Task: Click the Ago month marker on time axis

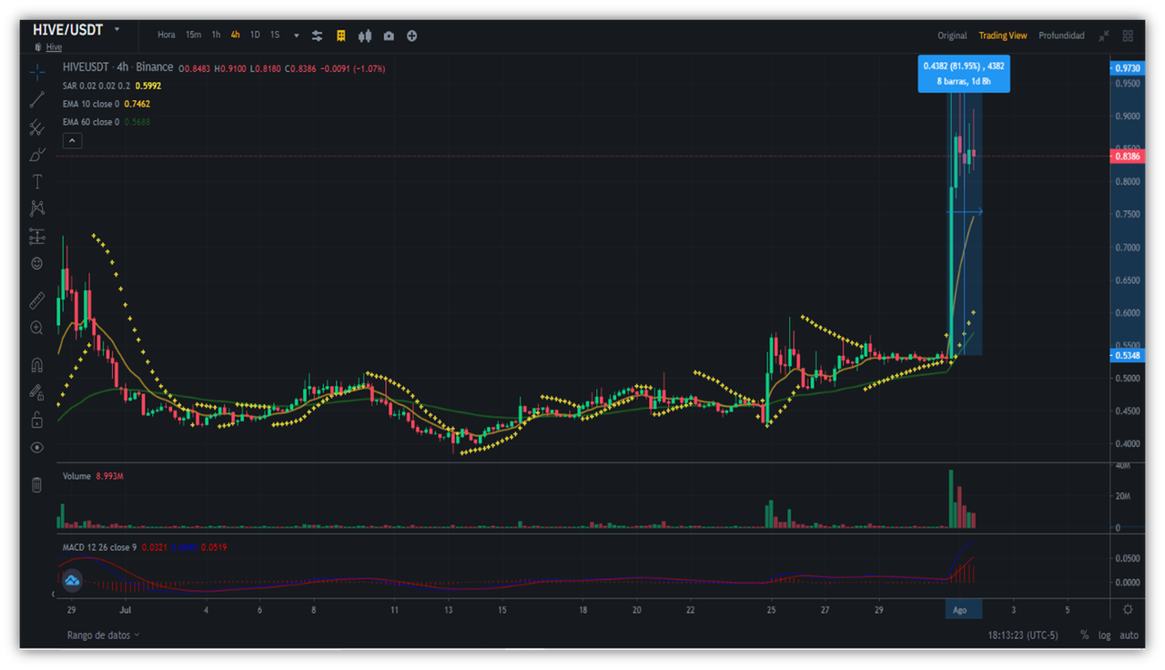Action: (959, 610)
